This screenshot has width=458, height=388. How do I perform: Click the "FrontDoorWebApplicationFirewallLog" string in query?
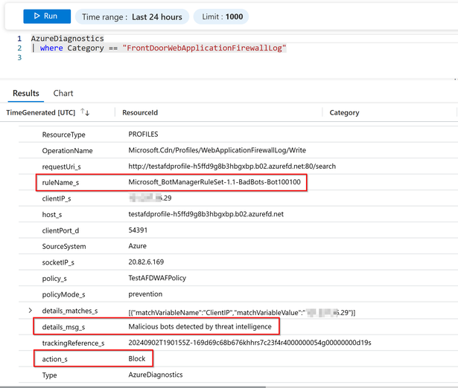point(204,48)
